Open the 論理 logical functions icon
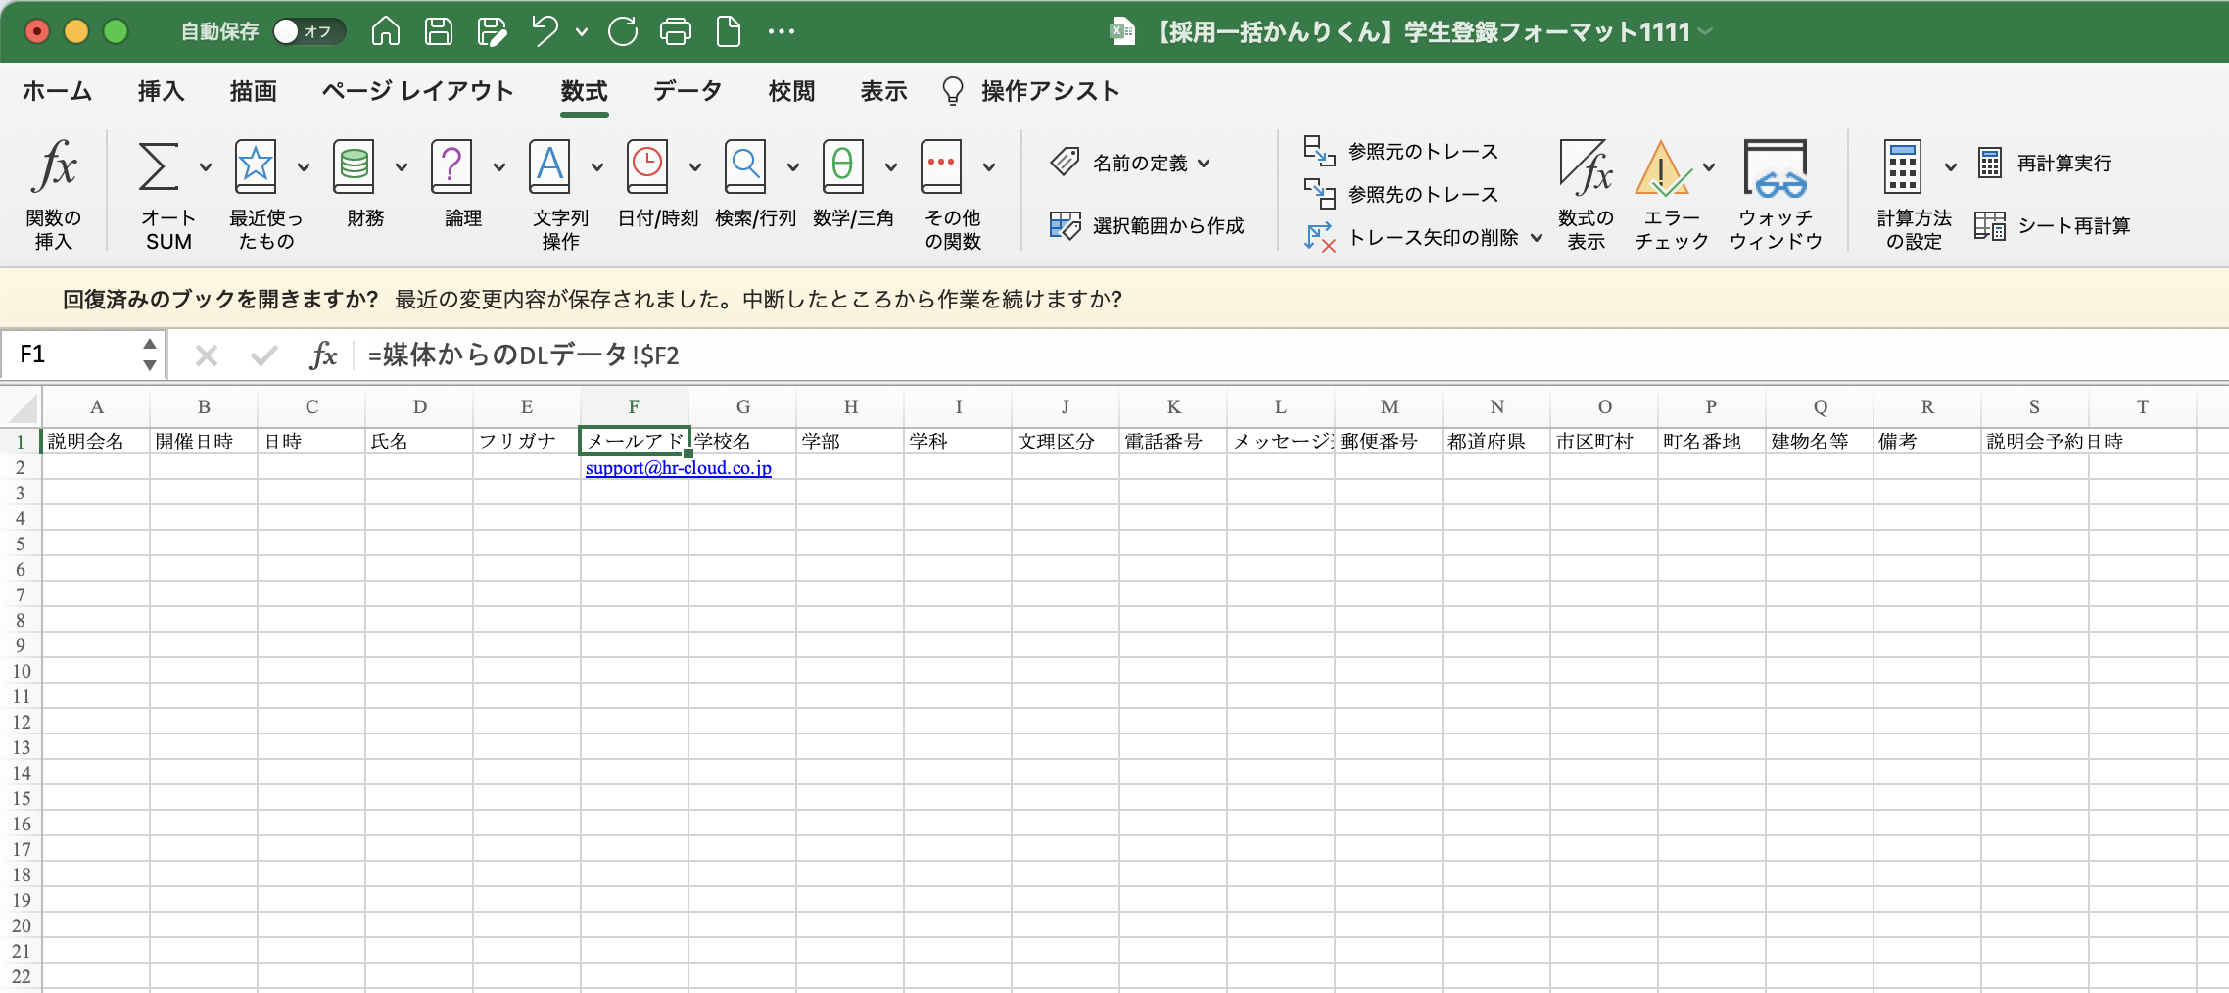The width and height of the screenshot is (2229, 993). 451,168
